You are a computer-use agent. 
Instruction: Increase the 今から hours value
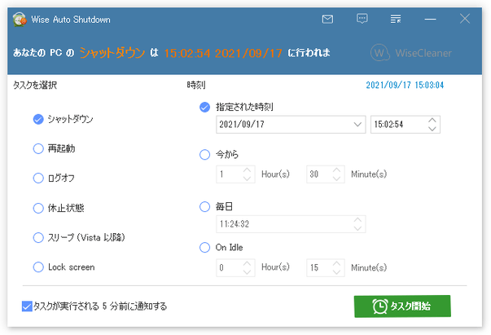(247, 170)
